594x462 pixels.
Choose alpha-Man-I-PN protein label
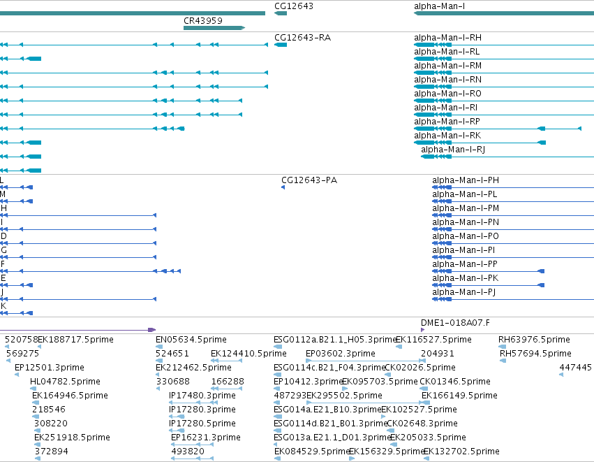466,222
